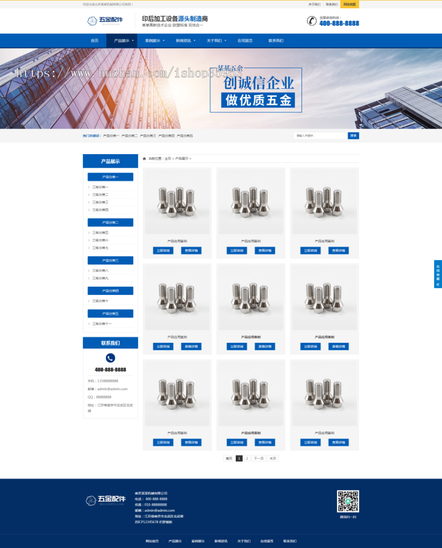Open the 案例展示 dropdown menu

click(x=155, y=41)
